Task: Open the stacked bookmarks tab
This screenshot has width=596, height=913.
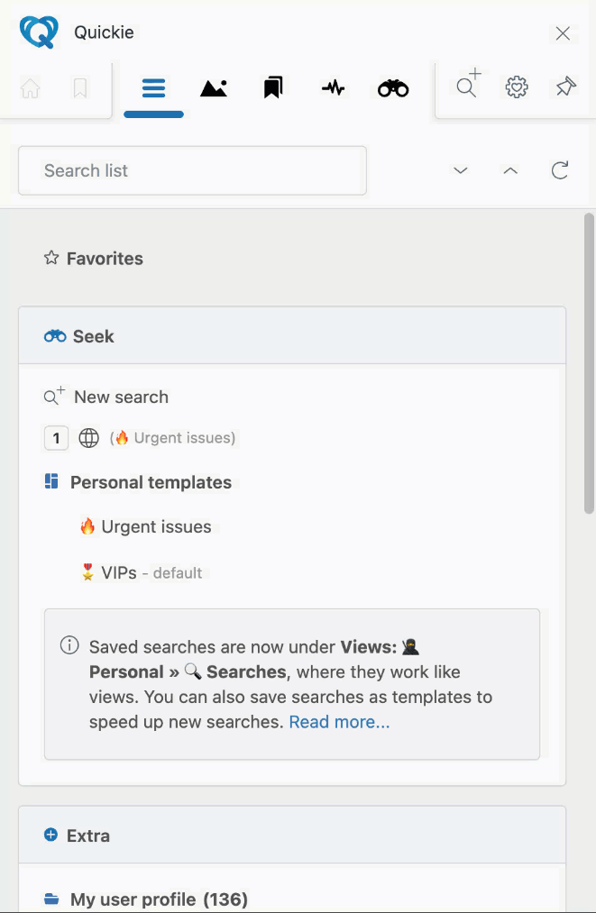Action: click(273, 88)
